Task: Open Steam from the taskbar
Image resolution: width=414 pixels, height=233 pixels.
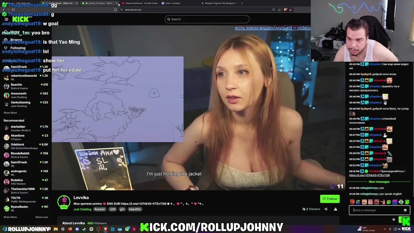Action: tap(84, 229)
